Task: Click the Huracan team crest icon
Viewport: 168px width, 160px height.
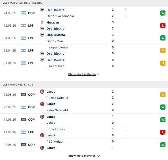Action: coord(42,22)
